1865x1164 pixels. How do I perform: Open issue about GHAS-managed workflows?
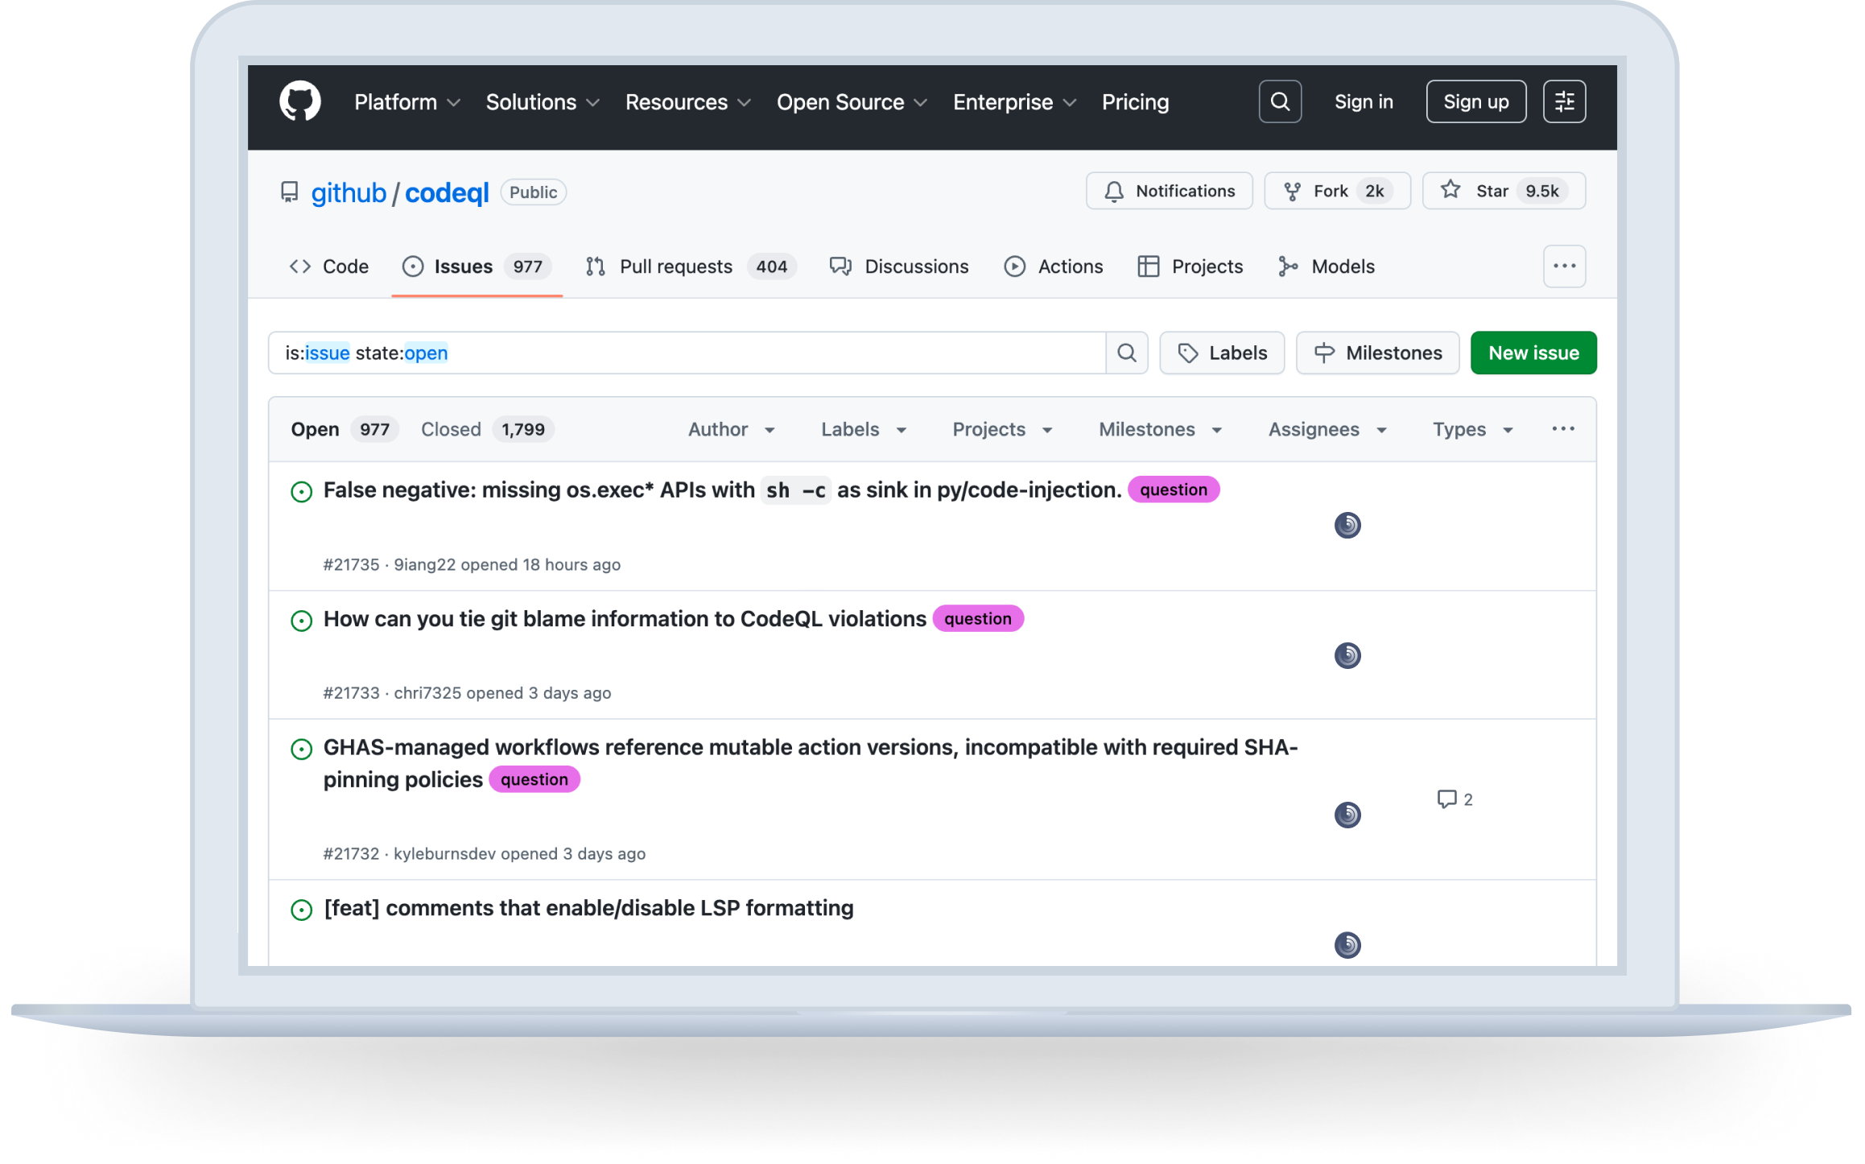(x=811, y=763)
